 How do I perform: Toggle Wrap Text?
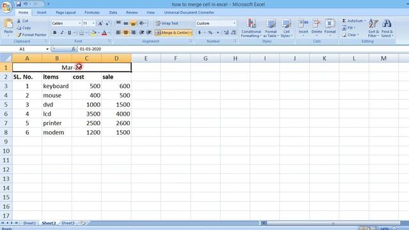167,24
